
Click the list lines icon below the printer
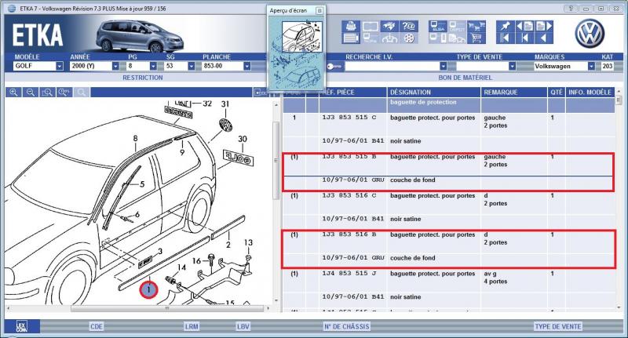[351, 38]
